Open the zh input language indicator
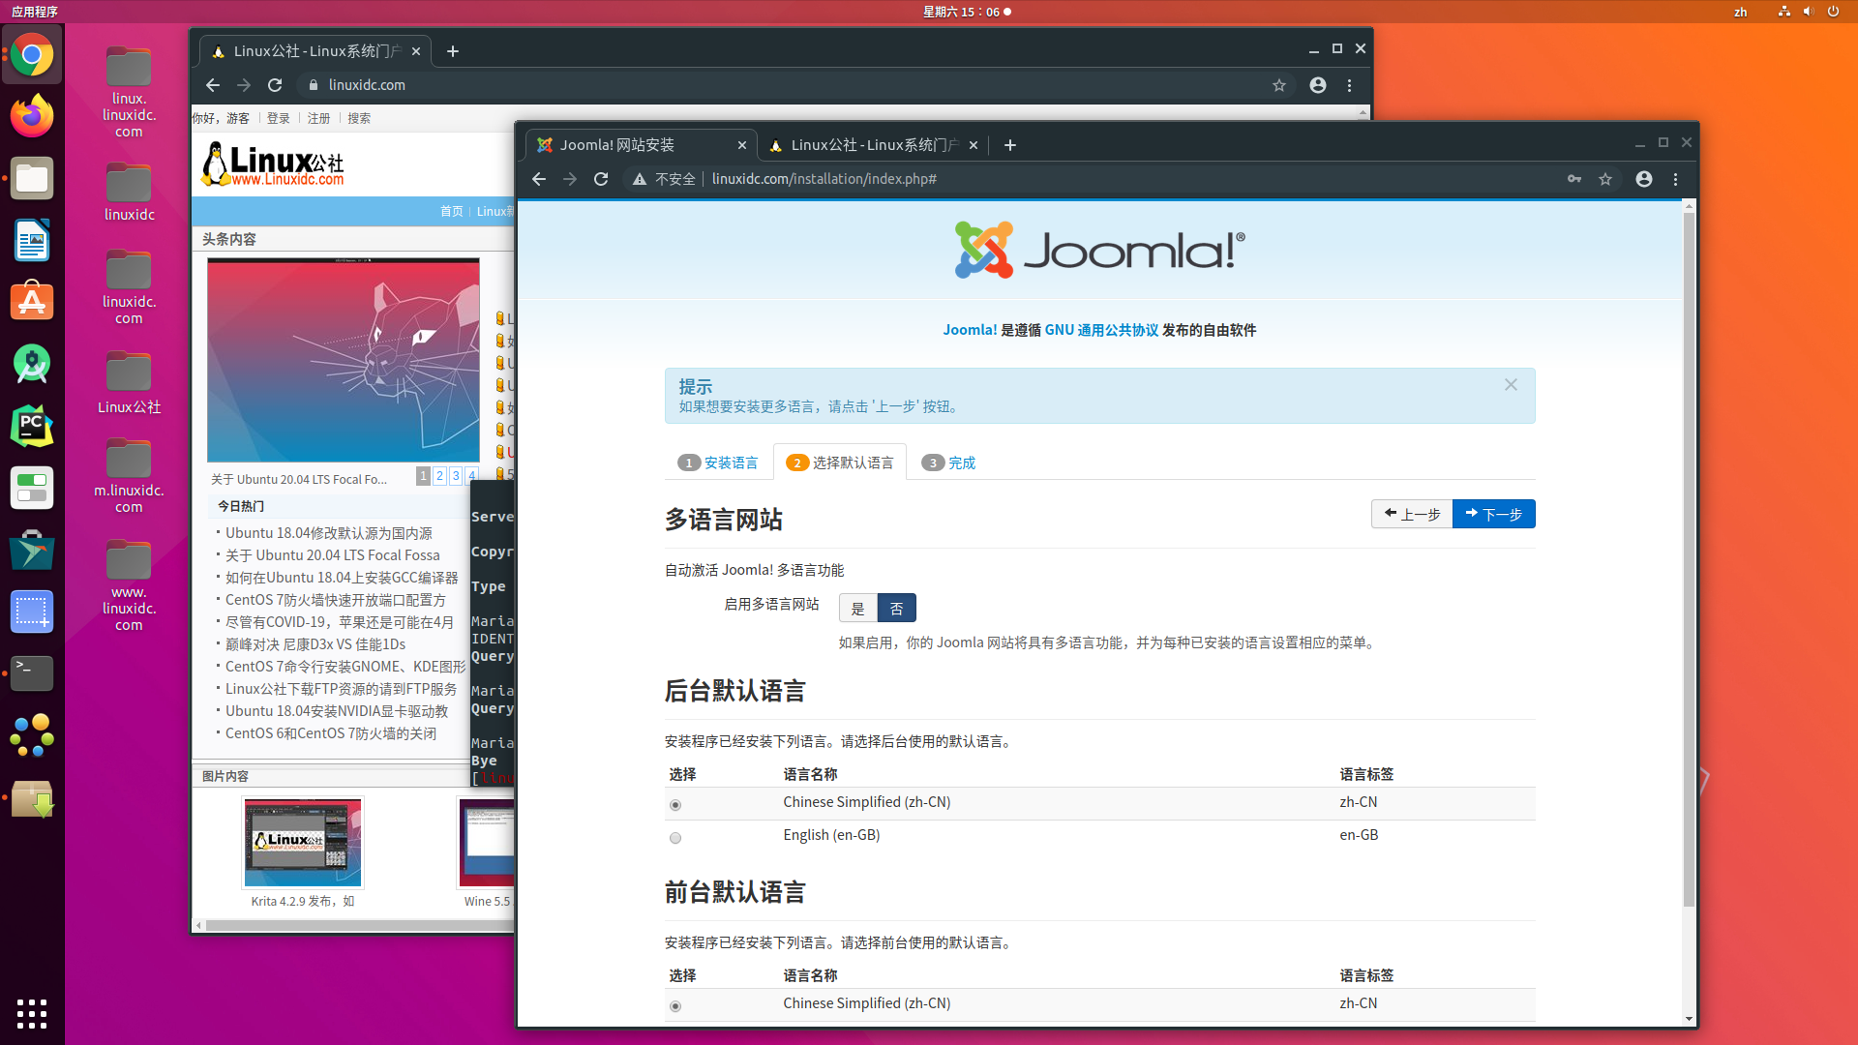The height and width of the screenshot is (1045, 1858). click(1741, 12)
